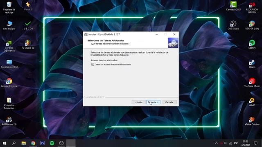Launch REAPER (x64) desktop shortcut
262x147 pixels.
(252, 25)
